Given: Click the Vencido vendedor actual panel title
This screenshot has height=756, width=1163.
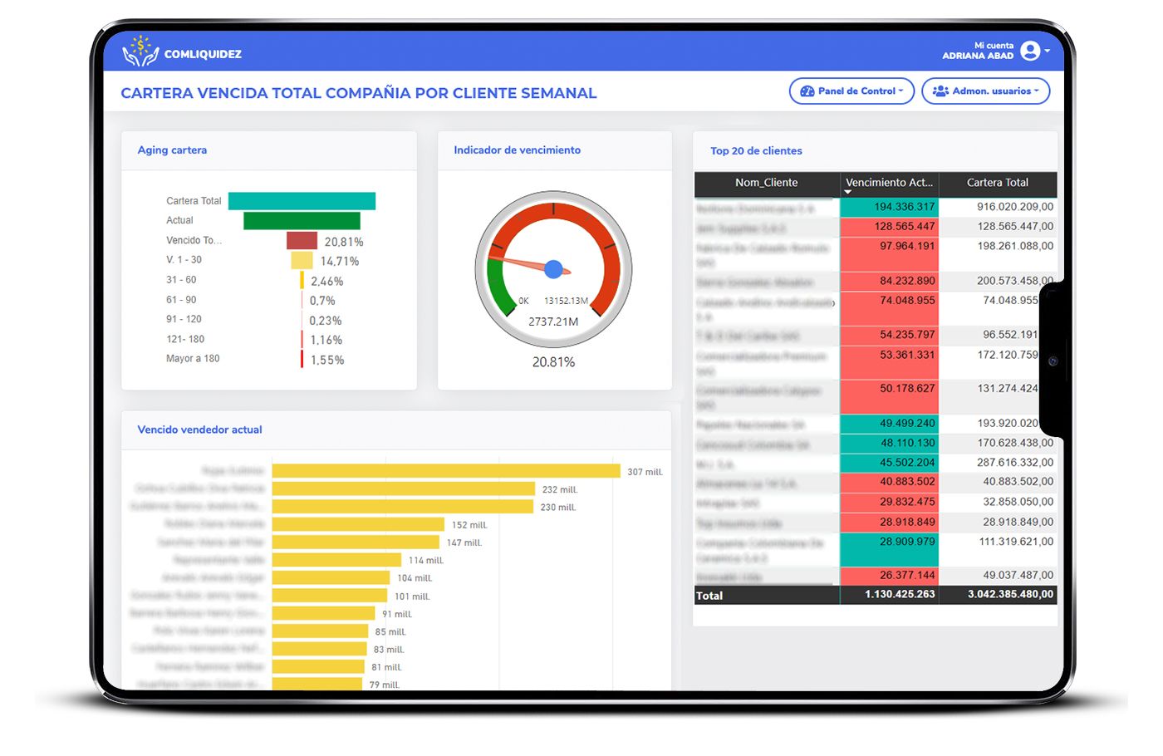Looking at the screenshot, I should pos(199,430).
